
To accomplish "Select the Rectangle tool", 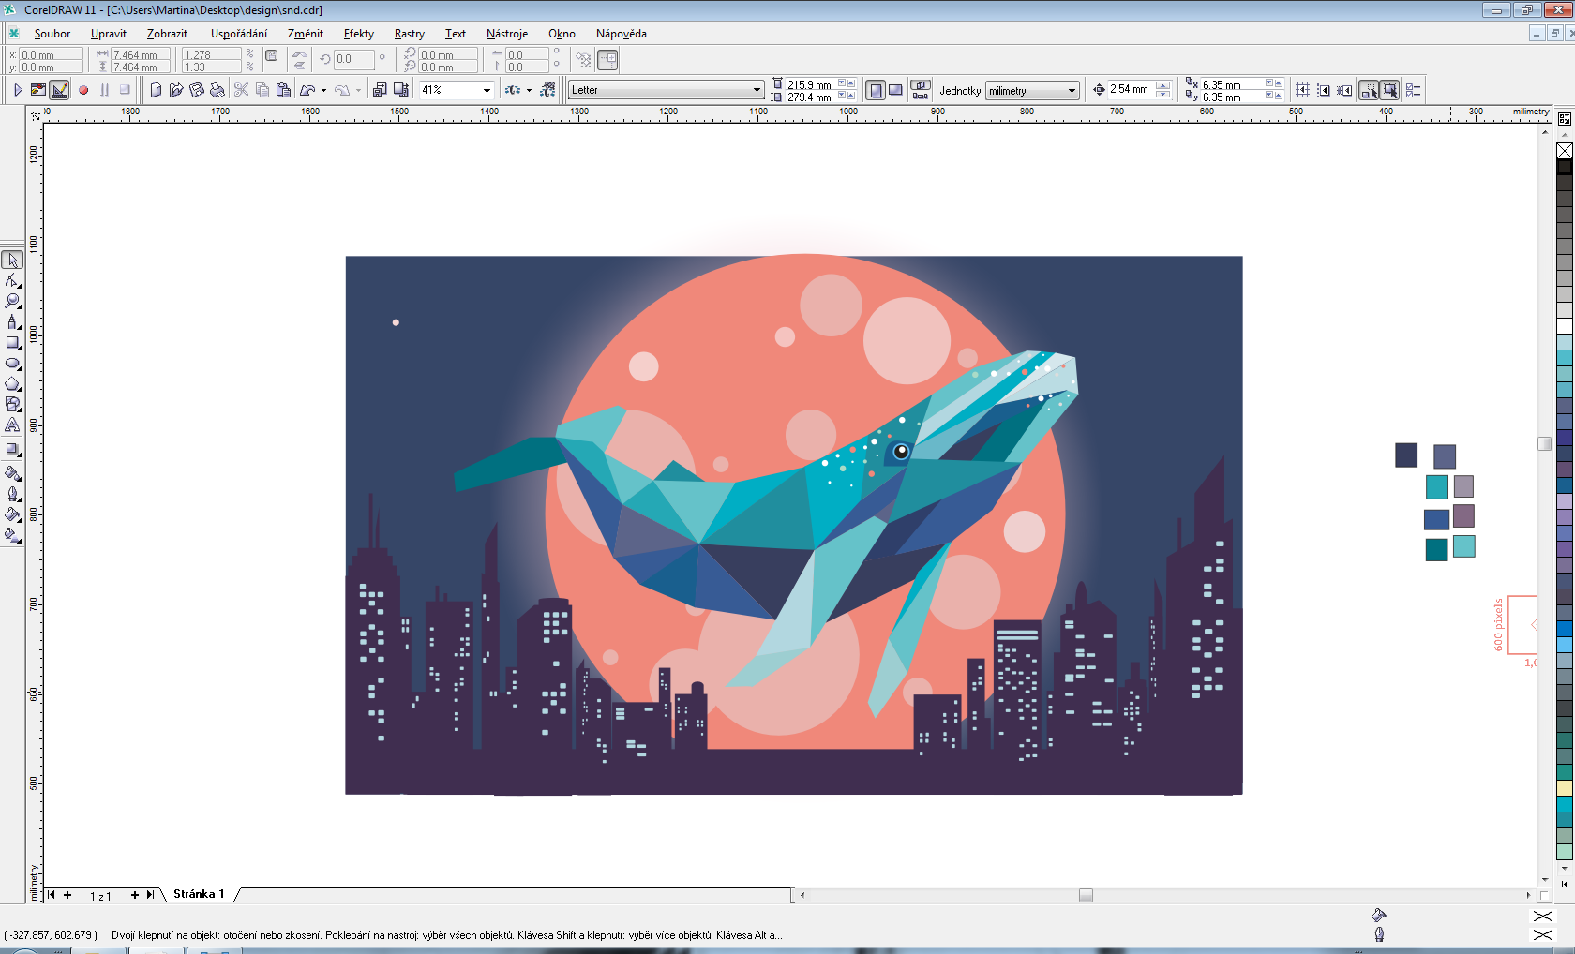I will [12, 343].
